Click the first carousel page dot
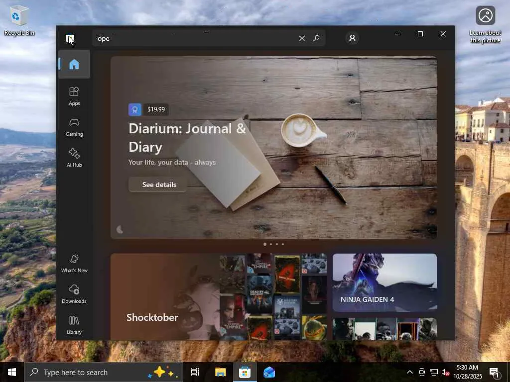The width and height of the screenshot is (510, 382). 265,244
